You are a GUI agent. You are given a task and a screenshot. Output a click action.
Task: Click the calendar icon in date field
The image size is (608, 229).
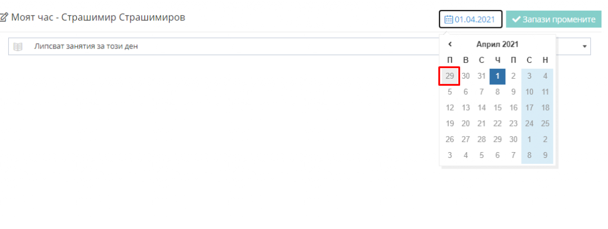449,20
